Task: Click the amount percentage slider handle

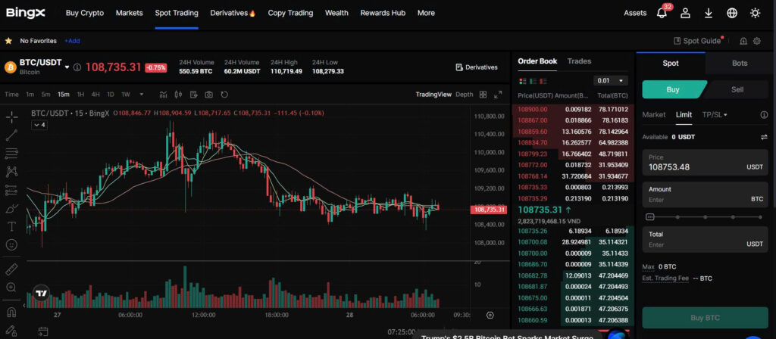Action: point(649,217)
